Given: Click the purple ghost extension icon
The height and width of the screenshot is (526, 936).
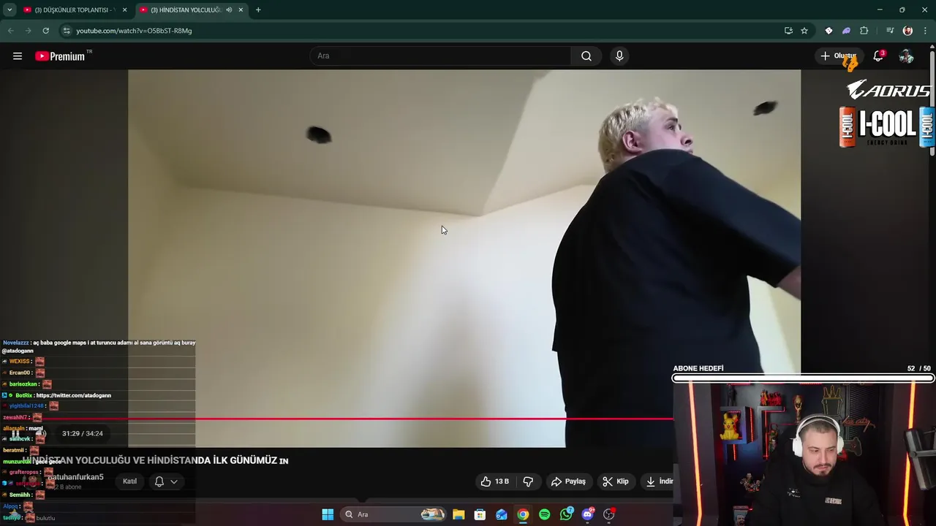Looking at the screenshot, I should 846,31.
